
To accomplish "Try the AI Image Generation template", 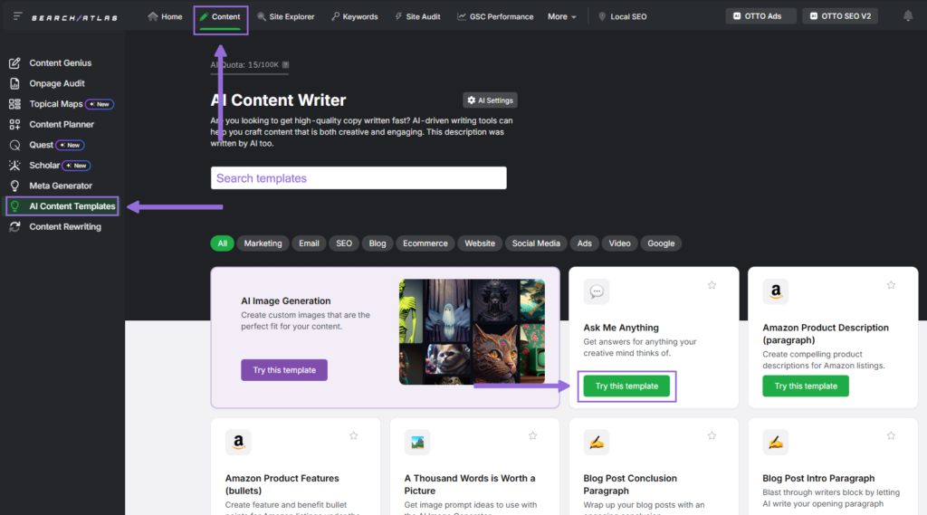I will click(284, 370).
